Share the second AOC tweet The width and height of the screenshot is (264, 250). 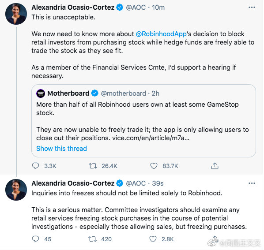click(x=215, y=239)
